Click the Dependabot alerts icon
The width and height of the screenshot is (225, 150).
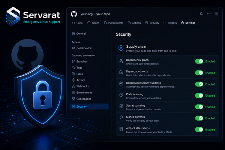pyautogui.click(x=121, y=72)
